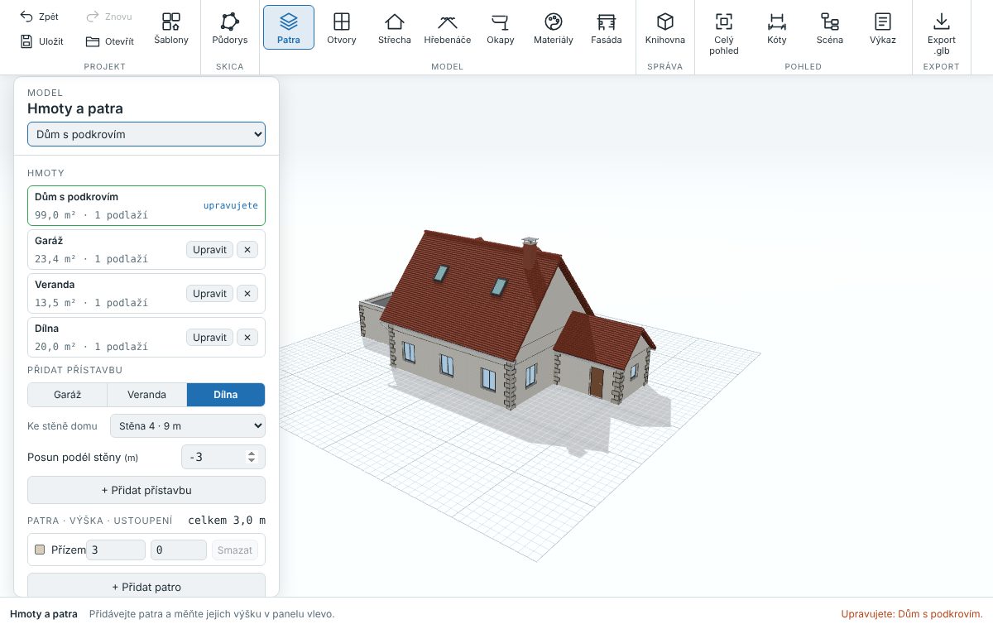Click the Zpět undo button
Viewport: 993px width, 629px height.
coord(39,17)
